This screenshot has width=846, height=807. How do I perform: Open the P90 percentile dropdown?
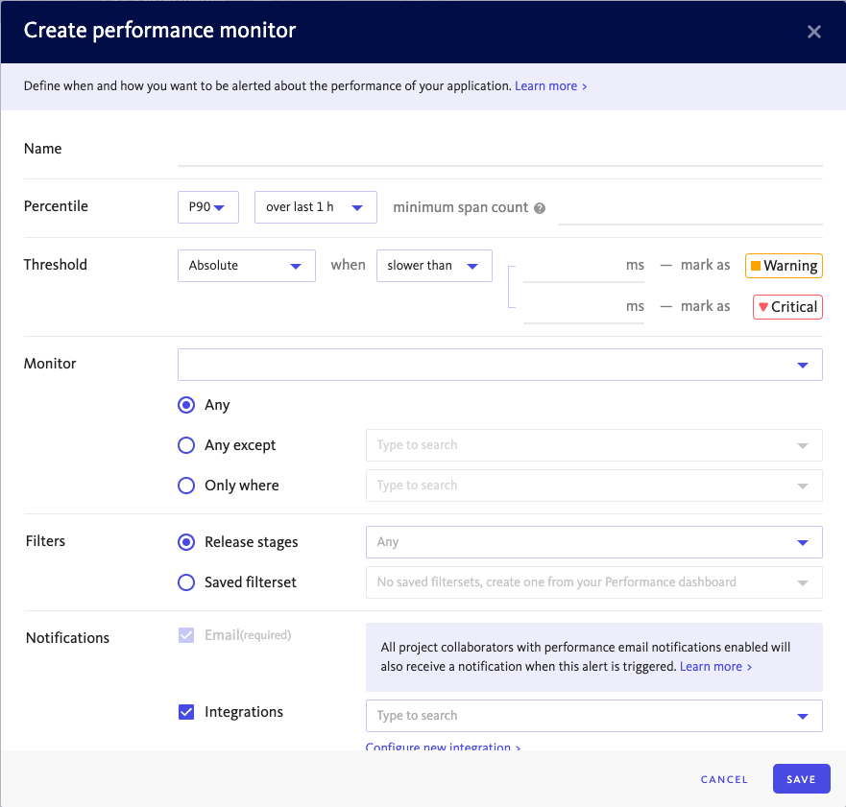[207, 207]
